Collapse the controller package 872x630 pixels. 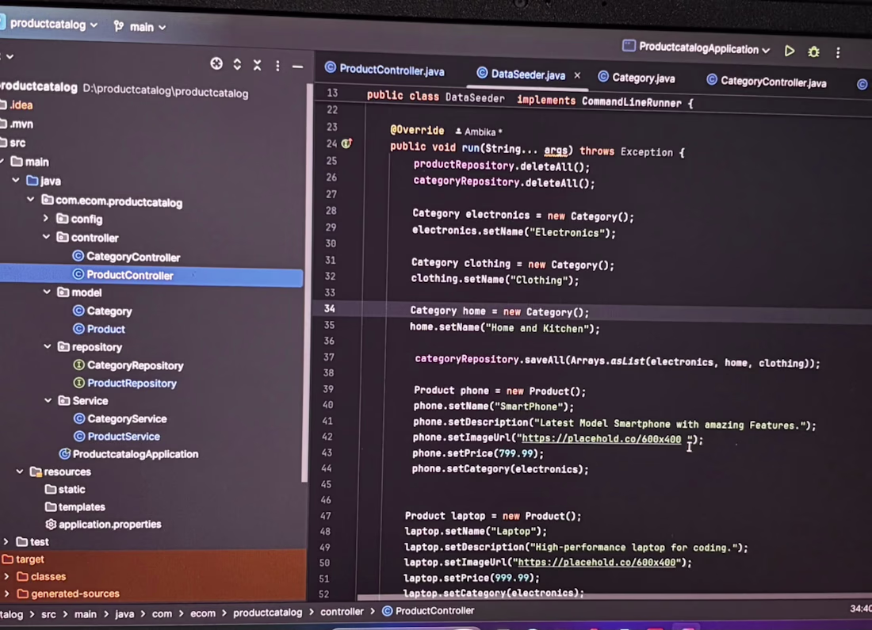(x=46, y=237)
